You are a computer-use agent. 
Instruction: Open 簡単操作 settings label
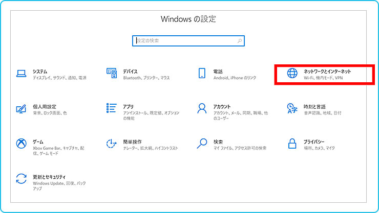(132, 141)
